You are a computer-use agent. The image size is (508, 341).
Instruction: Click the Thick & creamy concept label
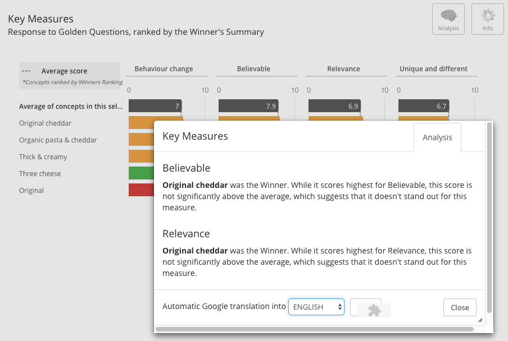click(x=43, y=157)
